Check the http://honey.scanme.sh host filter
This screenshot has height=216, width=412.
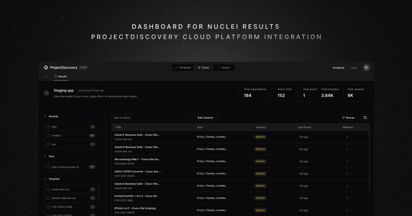pos(48,167)
